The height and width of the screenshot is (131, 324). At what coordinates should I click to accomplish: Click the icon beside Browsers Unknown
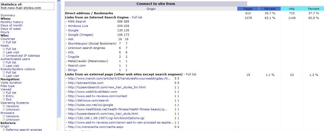point(4,120)
